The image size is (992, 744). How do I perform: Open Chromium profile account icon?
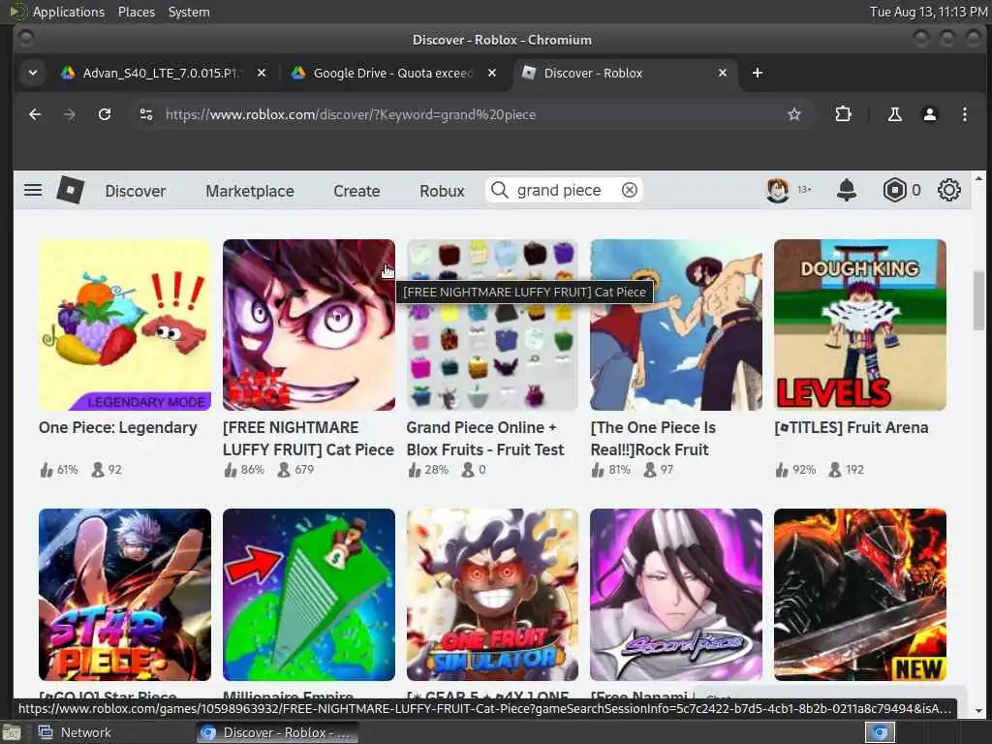point(929,114)
